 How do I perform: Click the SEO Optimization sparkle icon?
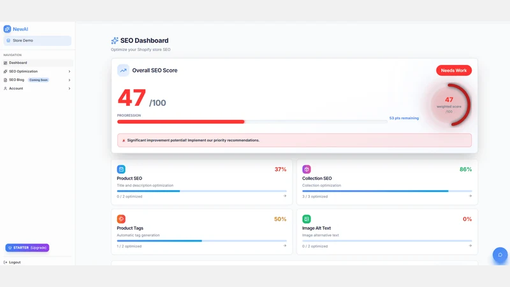5,71
